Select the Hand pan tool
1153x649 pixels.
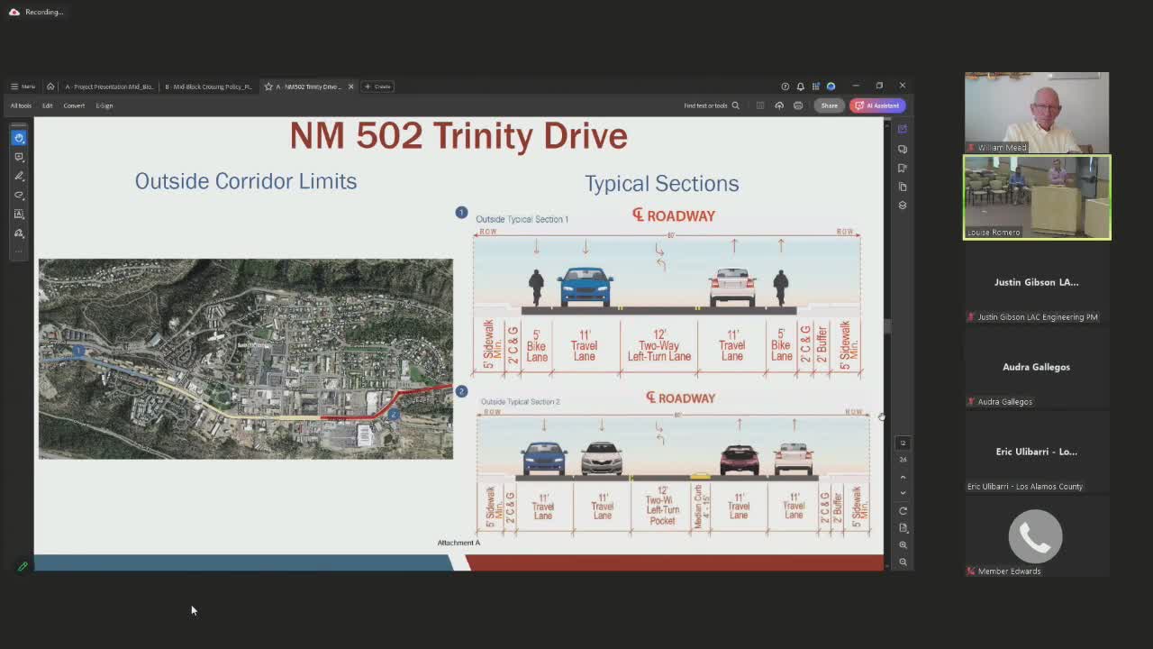pyautogui.click(x=19, y=138)
